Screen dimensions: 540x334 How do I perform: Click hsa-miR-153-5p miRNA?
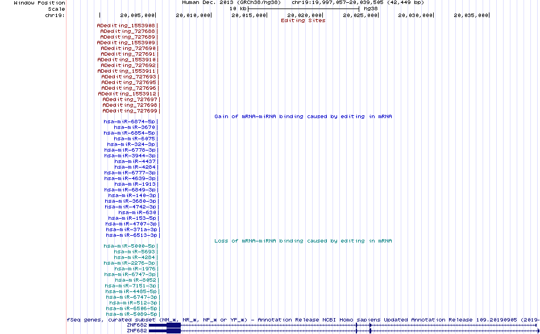click(x=132, y=218)
